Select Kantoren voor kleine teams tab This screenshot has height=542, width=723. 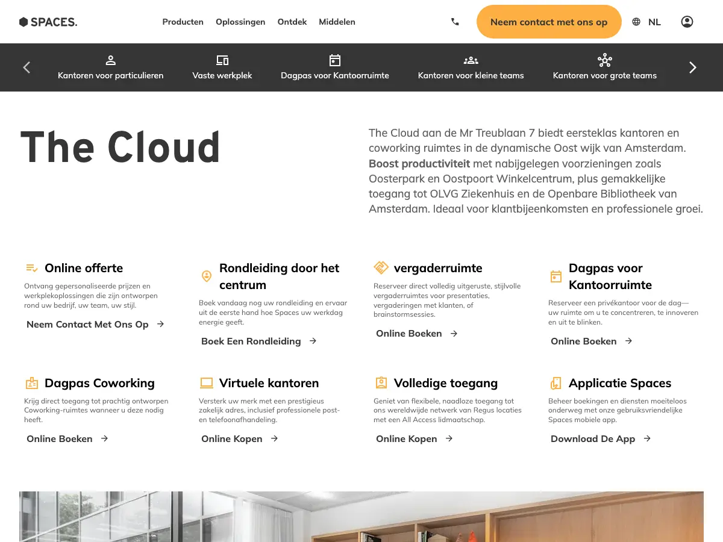[x=471, y=67]
